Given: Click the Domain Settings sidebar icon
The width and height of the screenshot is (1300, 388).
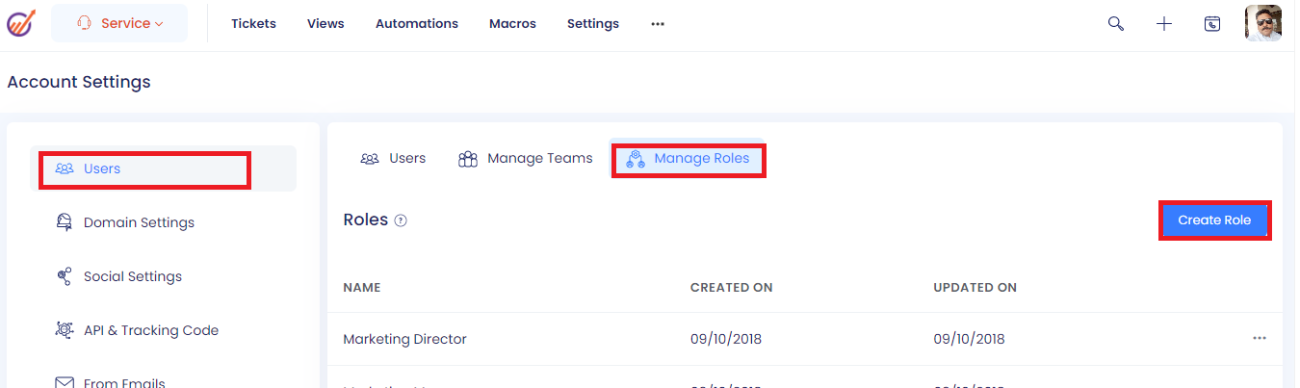Looking at the screenshot, I should point(65,222).
